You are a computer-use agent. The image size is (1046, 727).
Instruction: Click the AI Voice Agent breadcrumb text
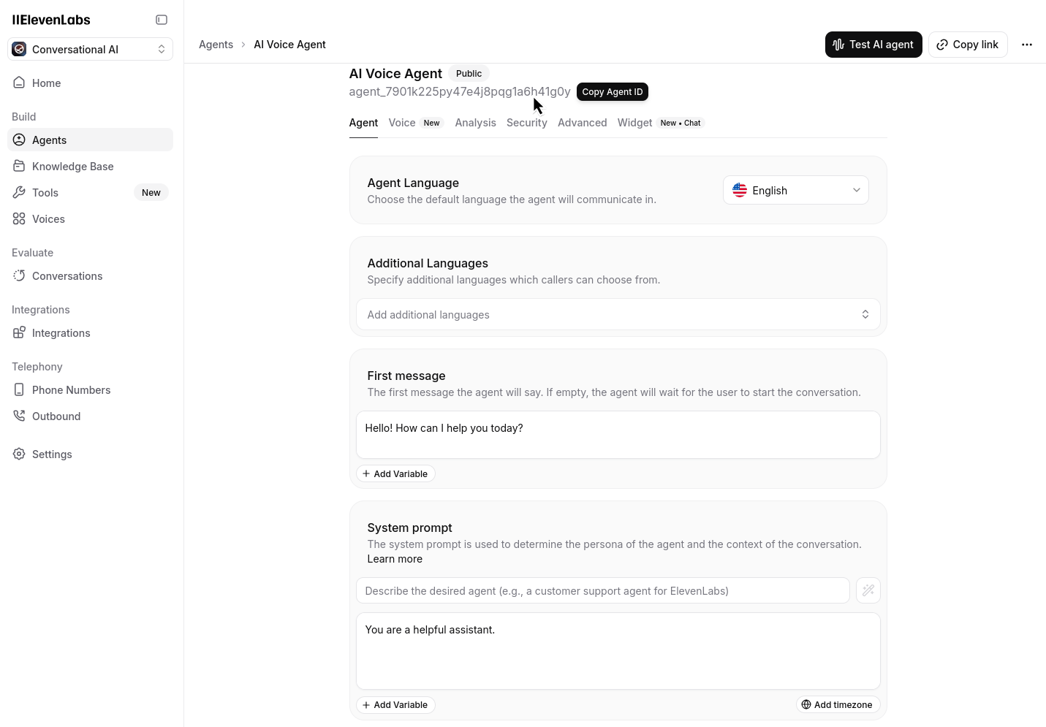click(x=289, y=45)
